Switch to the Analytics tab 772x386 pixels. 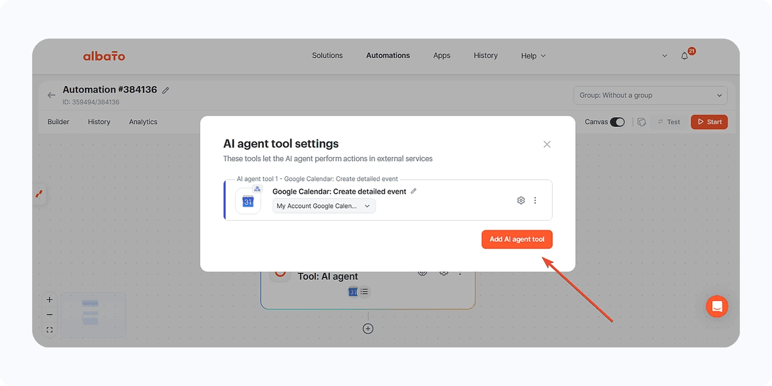tap(143, 122)
